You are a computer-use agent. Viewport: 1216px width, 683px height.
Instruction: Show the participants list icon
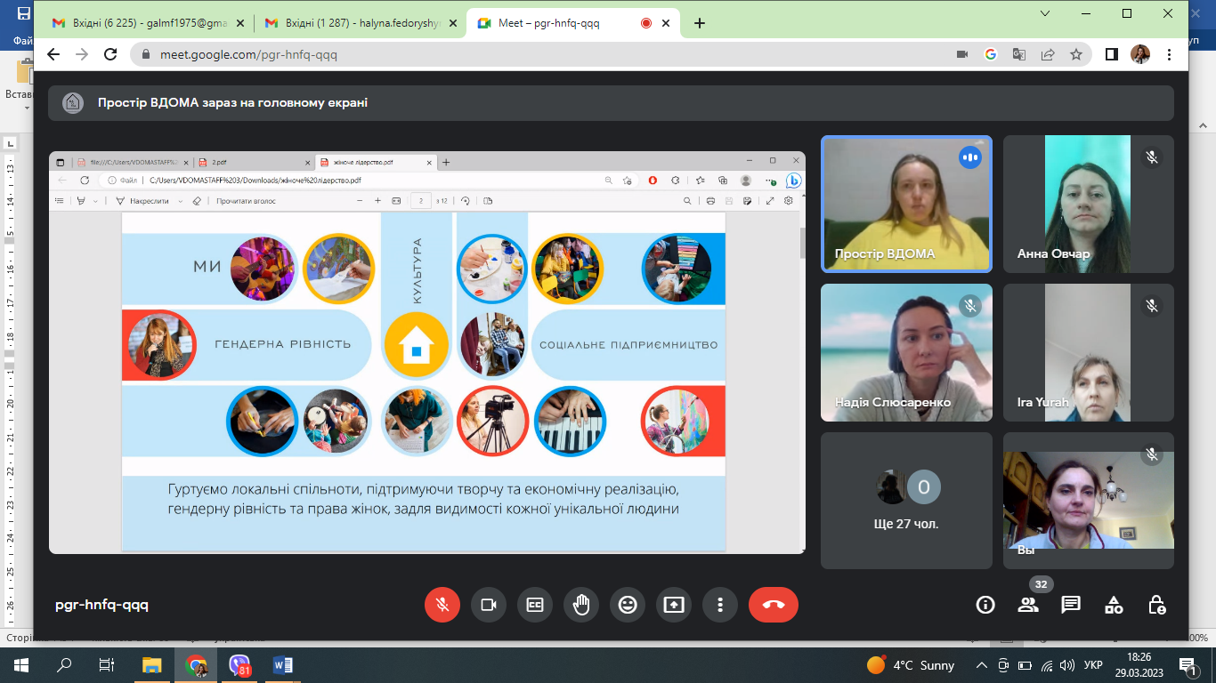pyautogui.click(x=1028, y=605)
